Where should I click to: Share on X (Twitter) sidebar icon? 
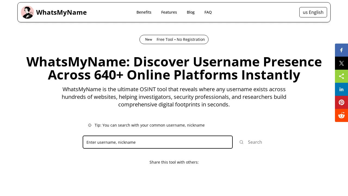coord(341,63)
